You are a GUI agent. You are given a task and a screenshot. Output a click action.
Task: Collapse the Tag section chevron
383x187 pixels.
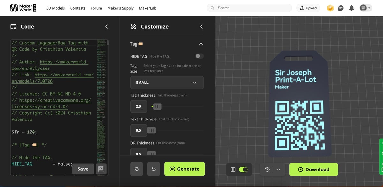[201, 44]
